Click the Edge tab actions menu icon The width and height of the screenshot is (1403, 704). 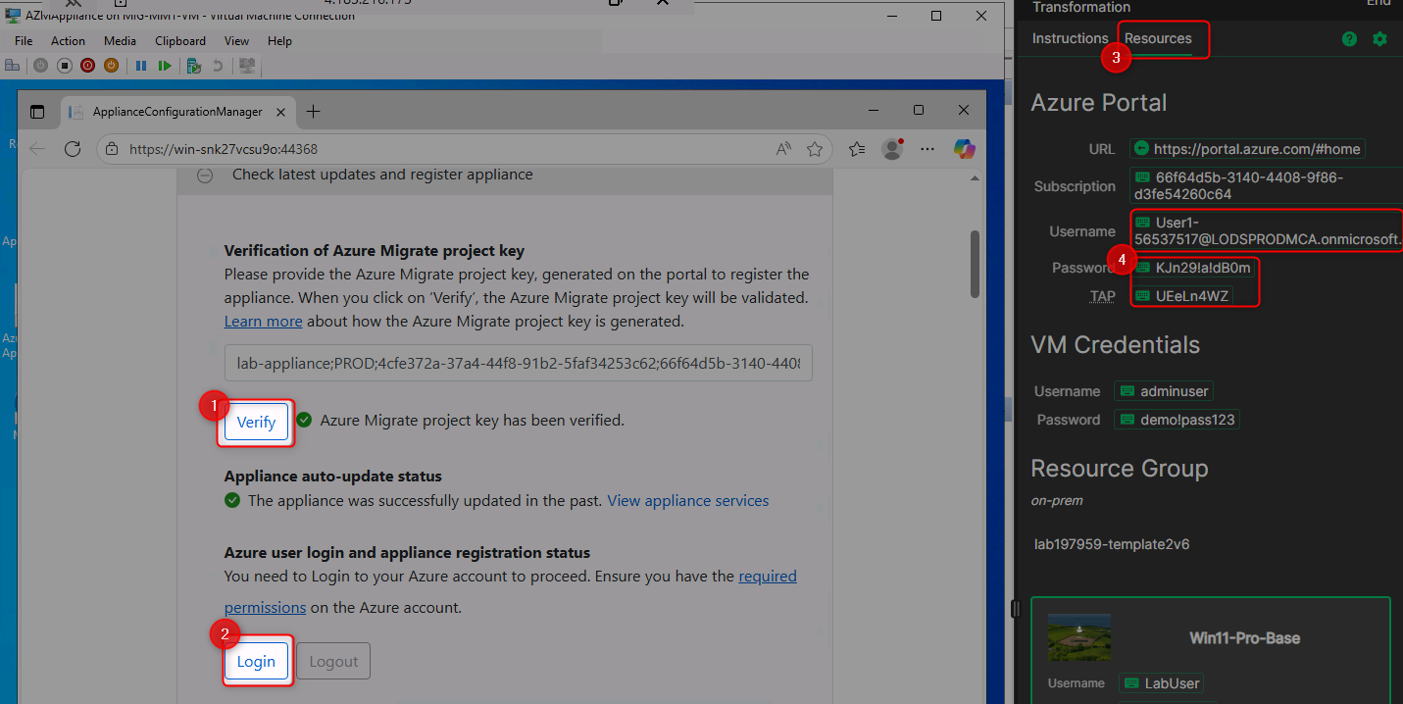point(37,112)
